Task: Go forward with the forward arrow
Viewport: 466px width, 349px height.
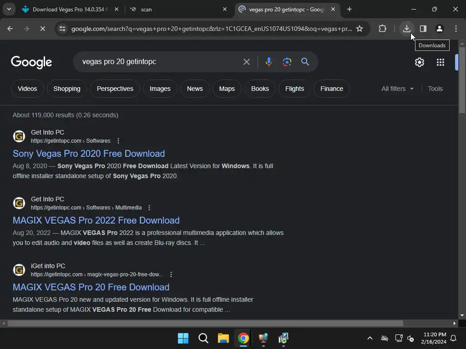Action: (x=26, y=29)
